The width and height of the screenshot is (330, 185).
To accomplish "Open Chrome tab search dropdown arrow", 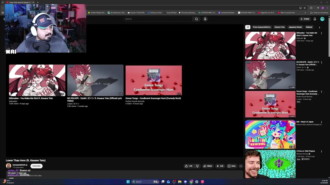I will pos(3,2).
